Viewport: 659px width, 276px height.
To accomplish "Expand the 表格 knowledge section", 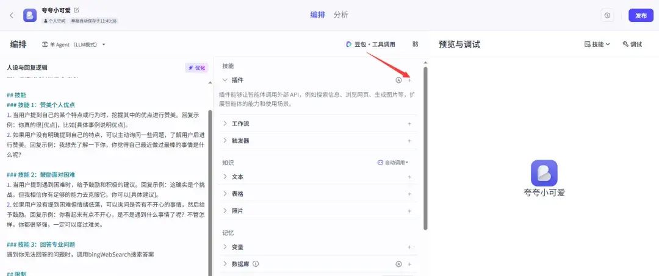I will point(225,194).
